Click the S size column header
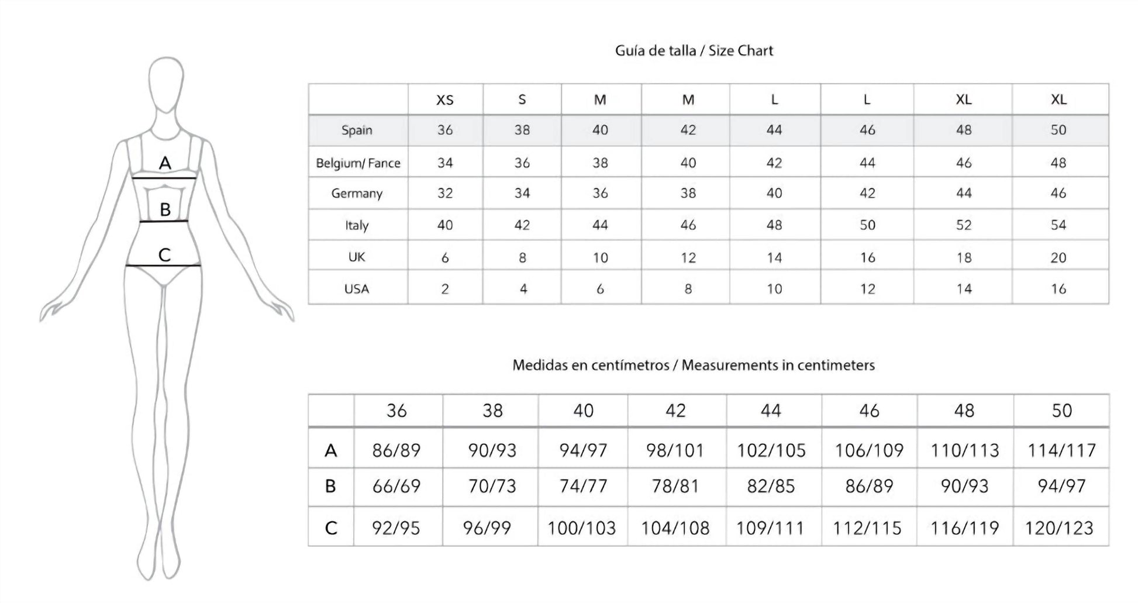Screen dimensions: 1138x603 point(522,100)
